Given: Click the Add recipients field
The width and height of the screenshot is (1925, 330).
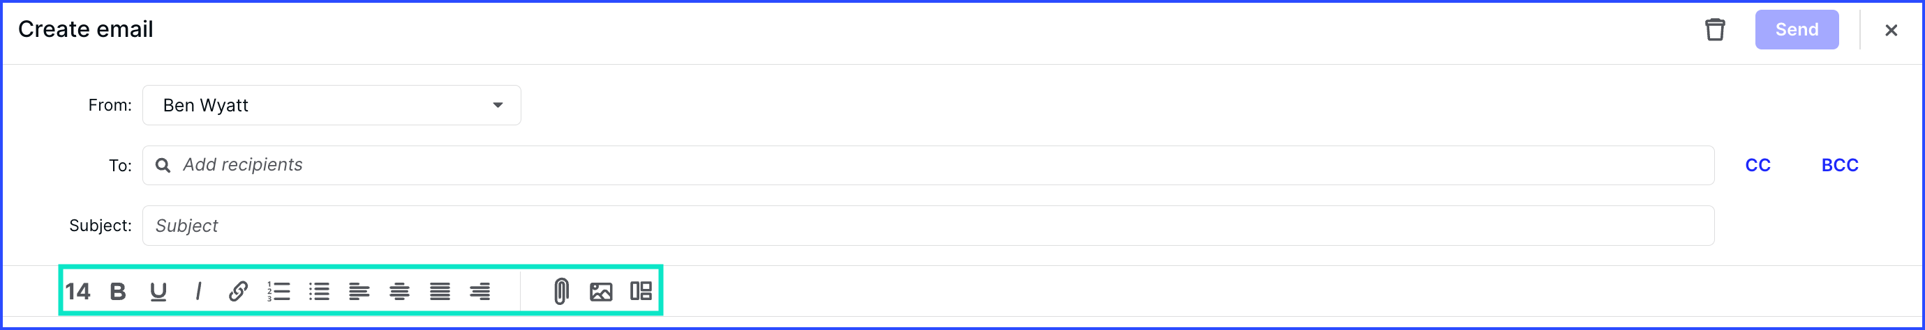Looking at the screenshot, I should (x=928, y=166).
